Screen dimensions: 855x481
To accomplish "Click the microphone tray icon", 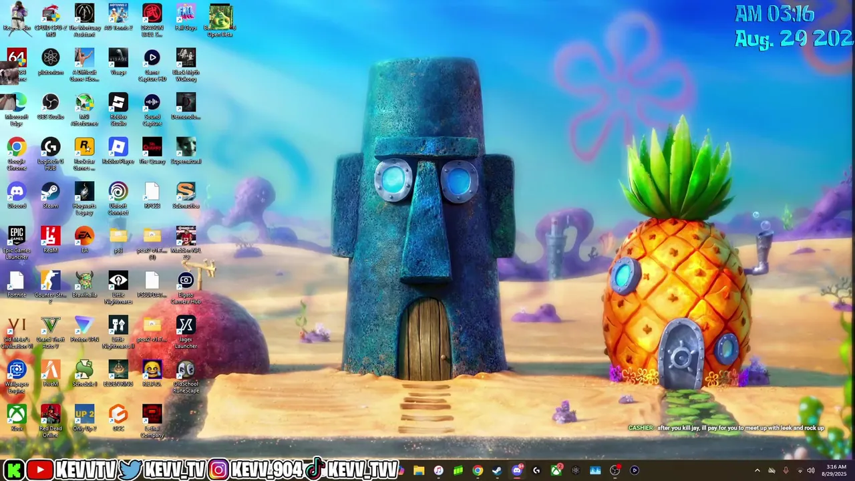I will 786,470.
